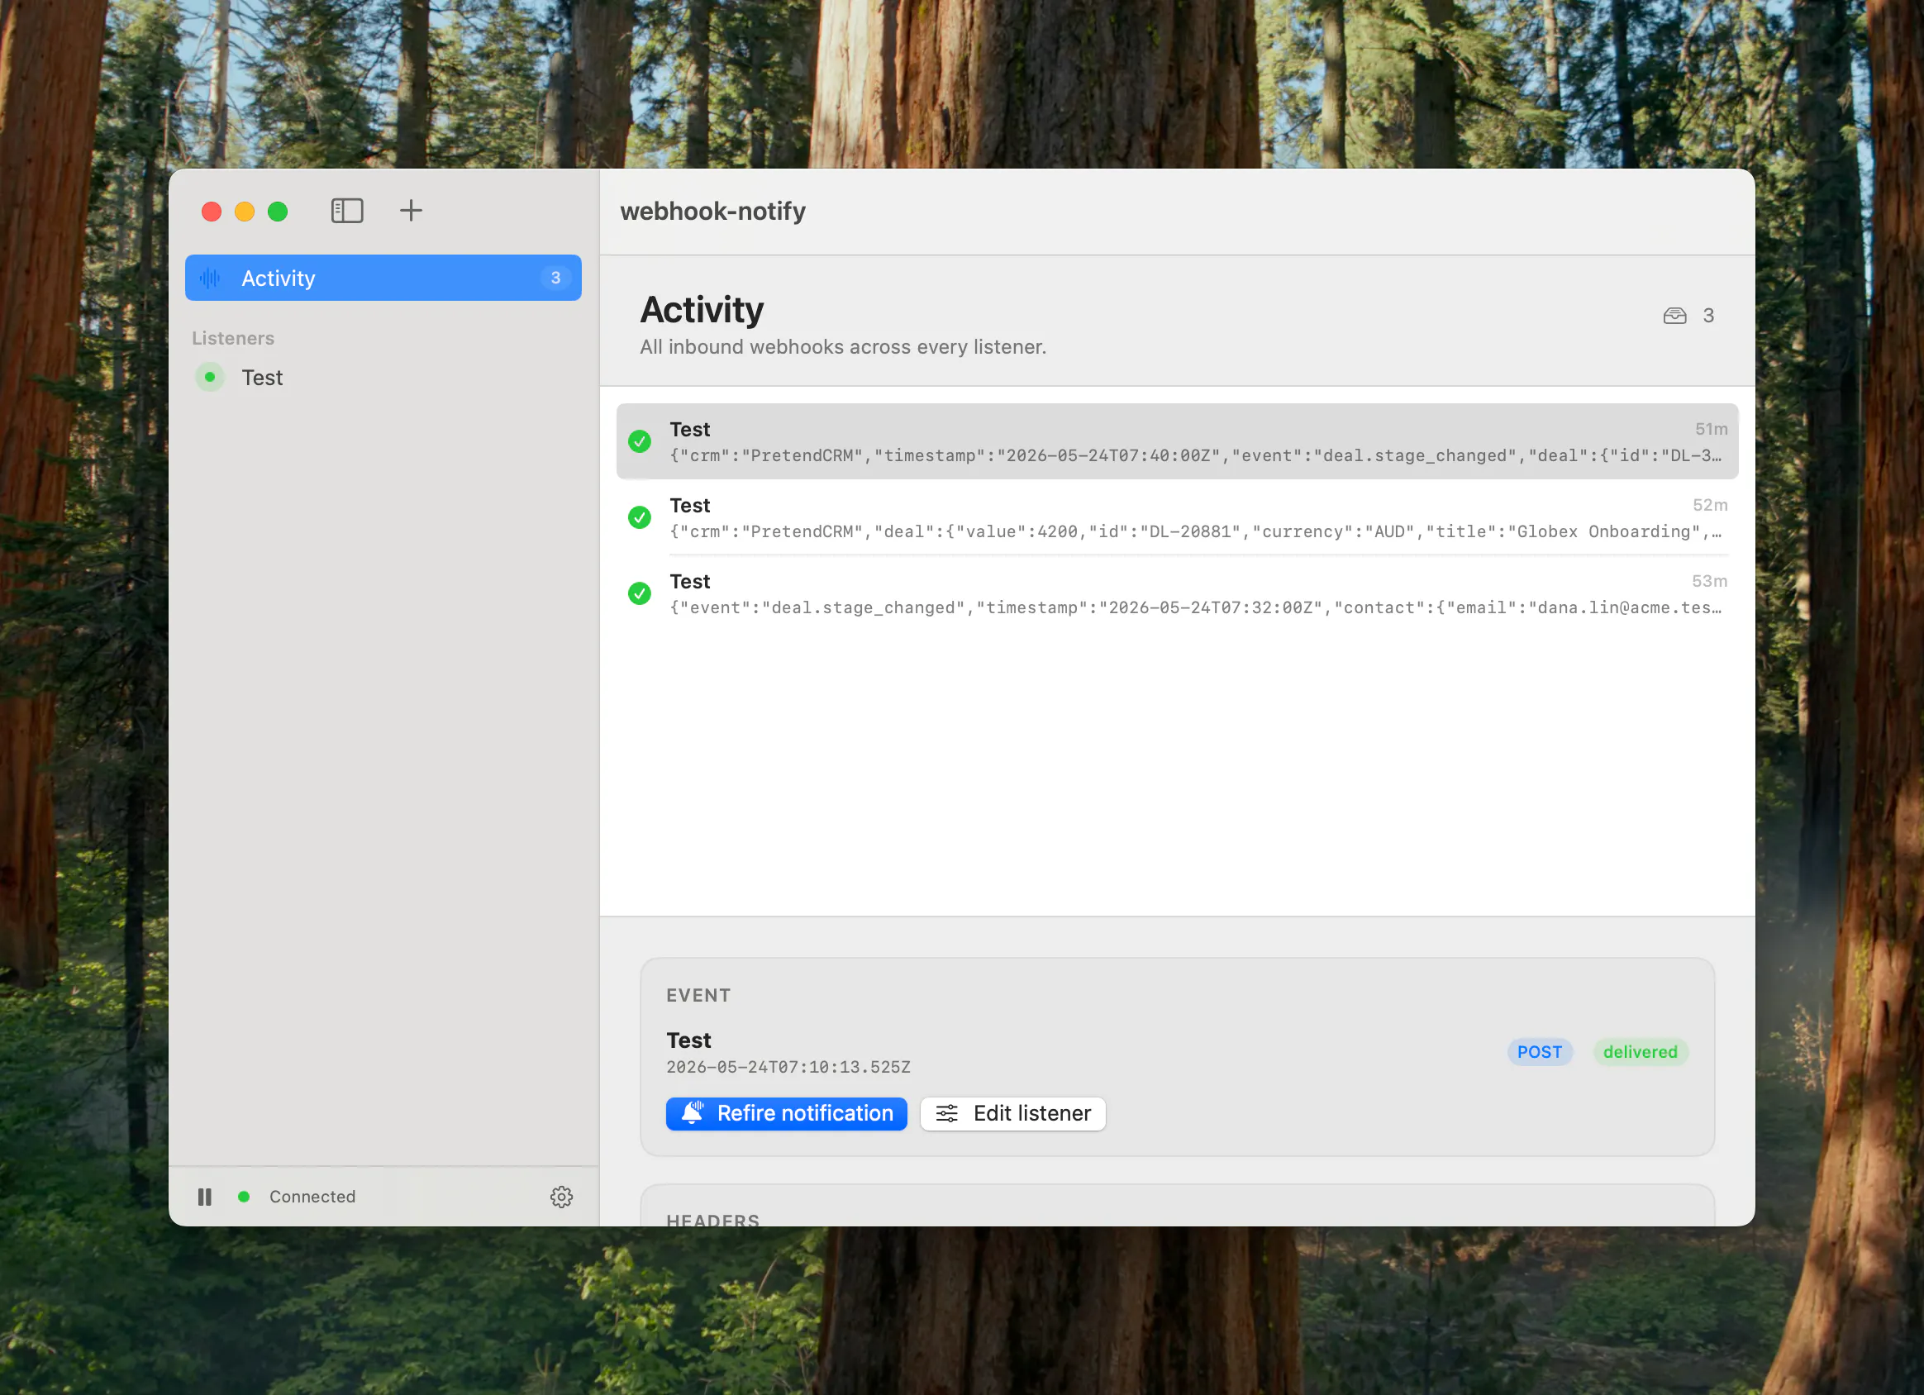Viewport: 1924px width, 1395px height.
Task: Minimize the webhook-notify window
Action: click(245, 212)
